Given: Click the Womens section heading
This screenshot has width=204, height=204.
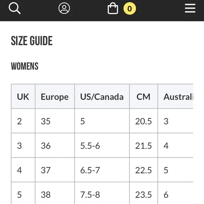Looking at the screenshot, I should click(25, 66).
